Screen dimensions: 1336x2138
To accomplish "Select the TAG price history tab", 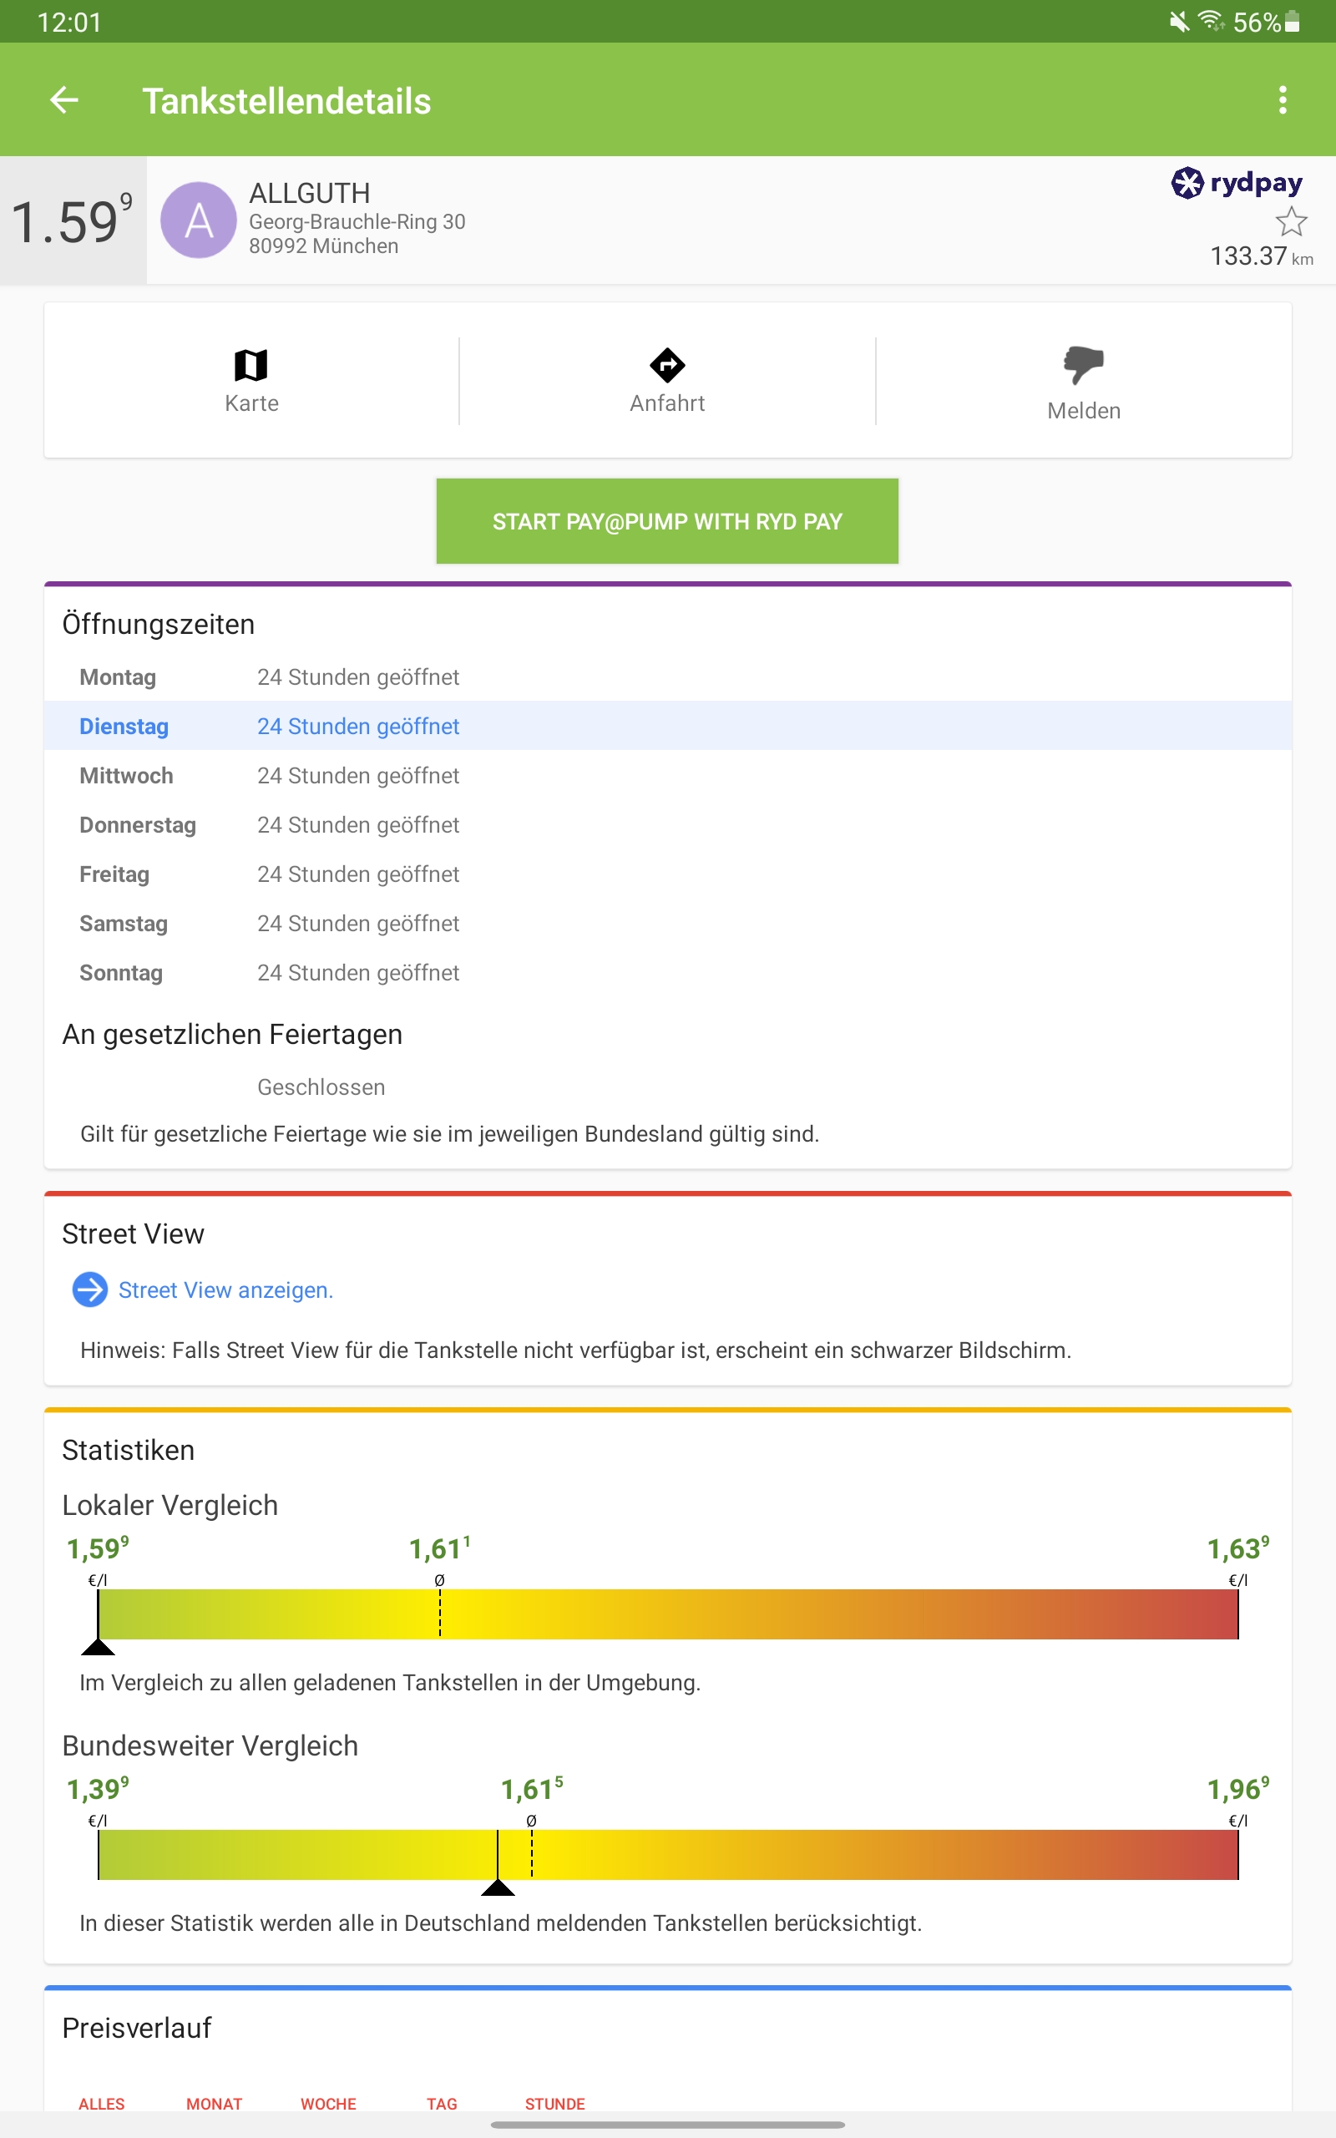I will tap(442, 2104).
